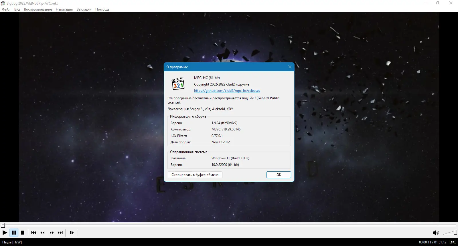This screenshot has height=246, width=458.
Task: Click the playback time counter 00:00:11 / 01:51:12
Action: [x=433, y=242]
